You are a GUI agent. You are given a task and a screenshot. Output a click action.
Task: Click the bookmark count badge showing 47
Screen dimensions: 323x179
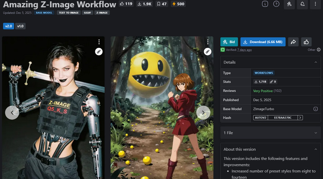[x=161, y=4]
